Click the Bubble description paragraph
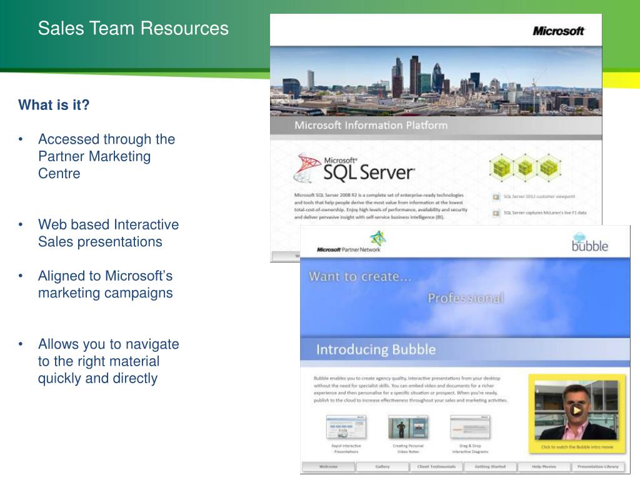Screen dimensions: 640x480 click(x=410, y=389)
